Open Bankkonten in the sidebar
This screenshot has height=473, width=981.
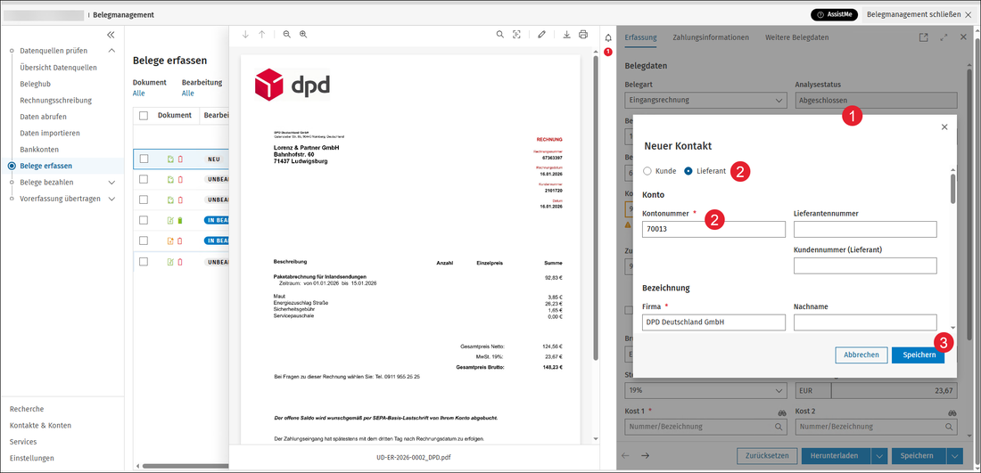tap(39, 150)
